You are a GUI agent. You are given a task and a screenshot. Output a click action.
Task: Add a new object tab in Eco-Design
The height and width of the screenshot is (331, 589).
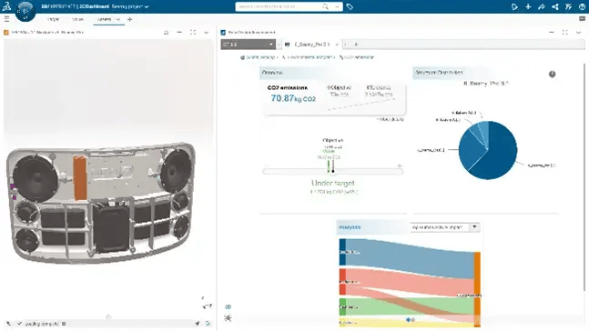tap(356, 45)
